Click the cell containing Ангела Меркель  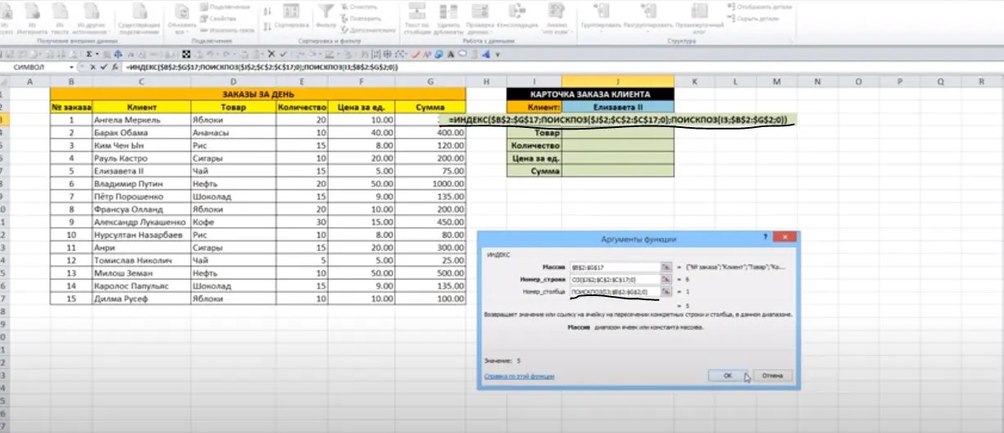tap(141, 120)
